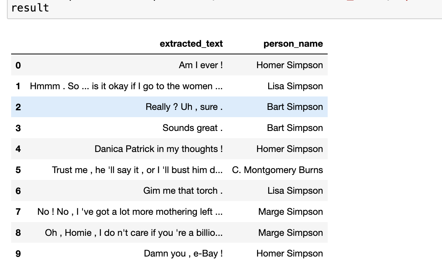Select the 'No ! No , I 've got' cell

pos(130,212)
